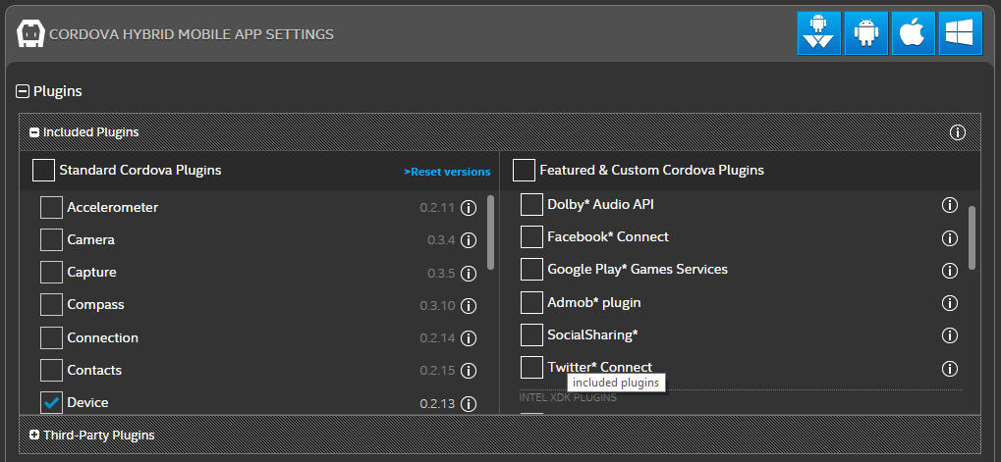Screen dimensions: 1001x462
Task: Click the featured plugins list scrollbar
Action: coord(972,237)
